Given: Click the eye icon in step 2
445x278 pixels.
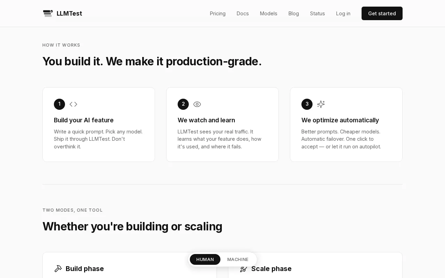Looking at the screenshot, I should pos(197,104).
